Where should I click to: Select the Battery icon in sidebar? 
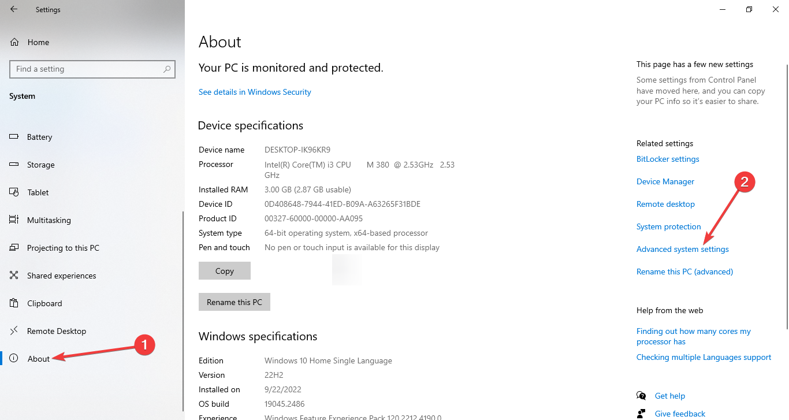(x=14, y=136)
